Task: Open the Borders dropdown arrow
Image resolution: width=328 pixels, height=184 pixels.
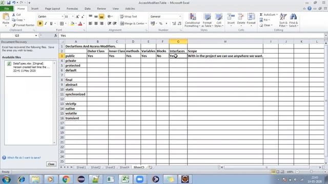Action: (66, 24)
